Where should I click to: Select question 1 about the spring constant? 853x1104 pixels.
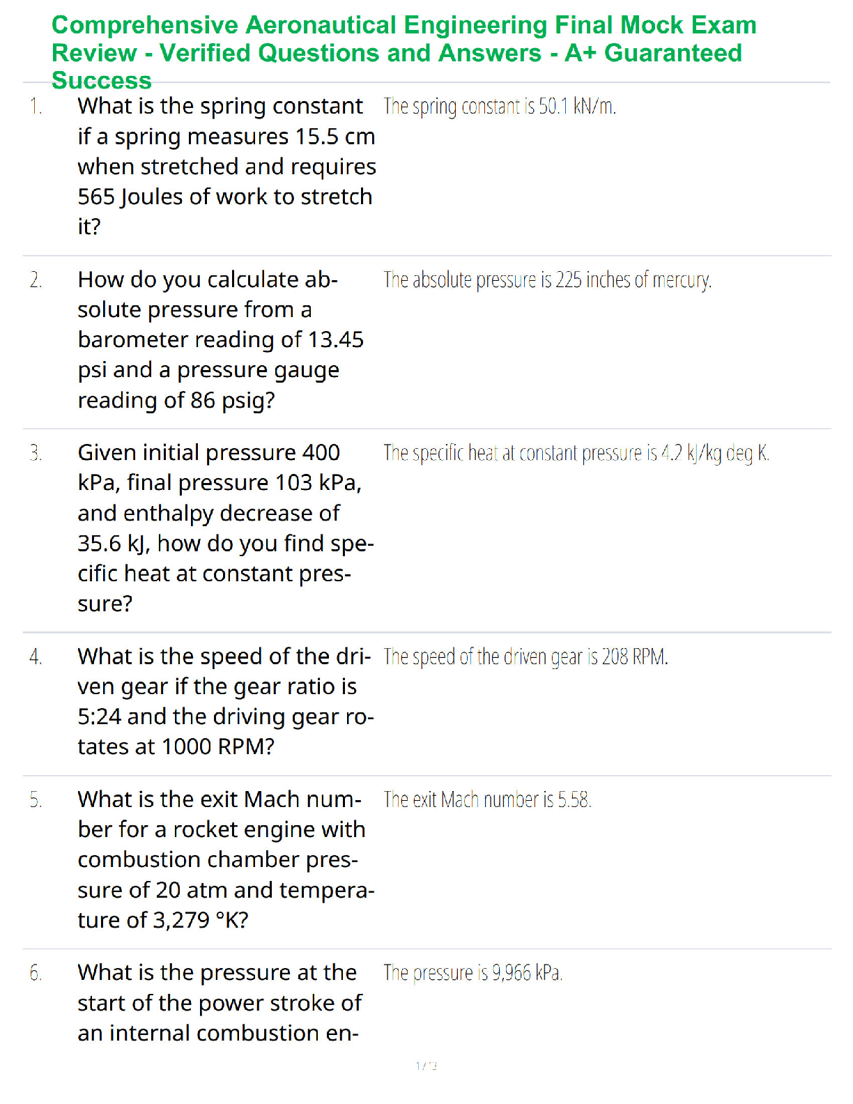pyautogui.click(x=226, y=166)
